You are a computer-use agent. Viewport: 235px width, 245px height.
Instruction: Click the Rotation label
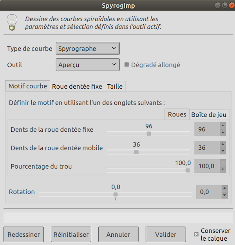22,192
